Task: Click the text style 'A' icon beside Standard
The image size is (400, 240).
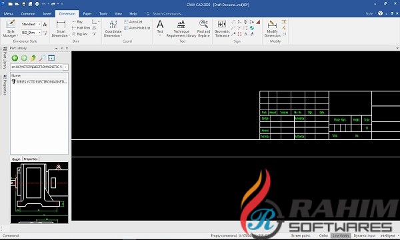Action: click(45, 24)
